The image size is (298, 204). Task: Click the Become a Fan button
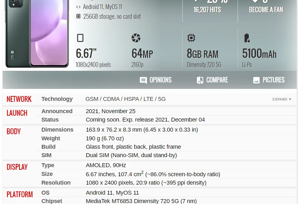(266, 10)
